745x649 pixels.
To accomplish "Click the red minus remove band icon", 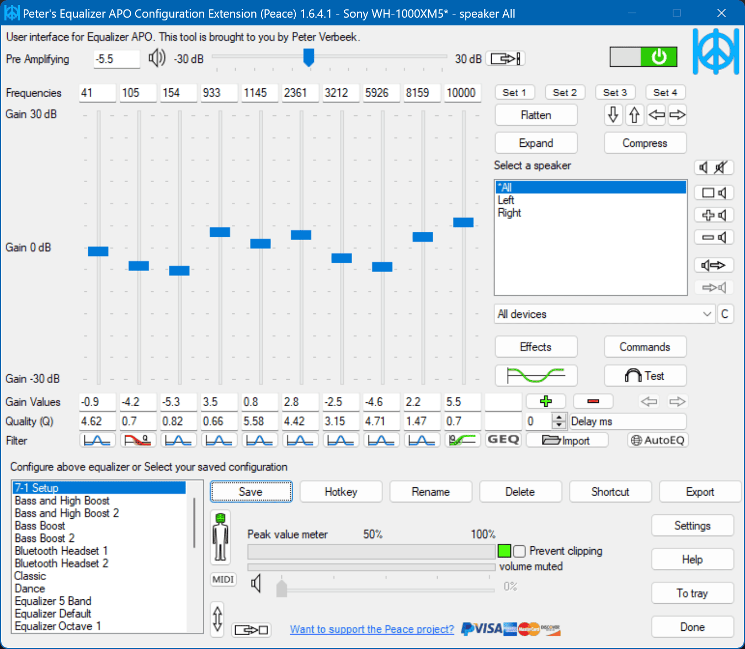I will [593, 401].
